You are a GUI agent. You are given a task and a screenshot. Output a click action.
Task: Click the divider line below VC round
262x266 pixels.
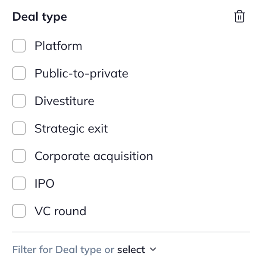point(131,232)
